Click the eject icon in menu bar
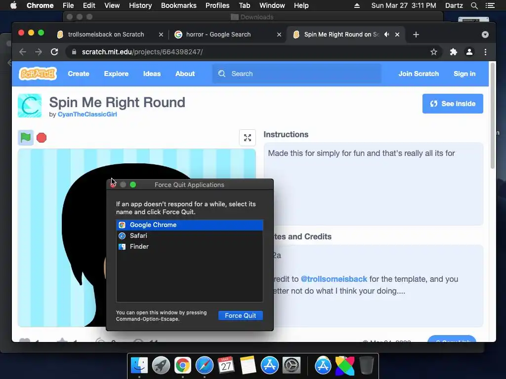This screenshot has width=506, height=379. pyautogui.click(x=357, y=5)
